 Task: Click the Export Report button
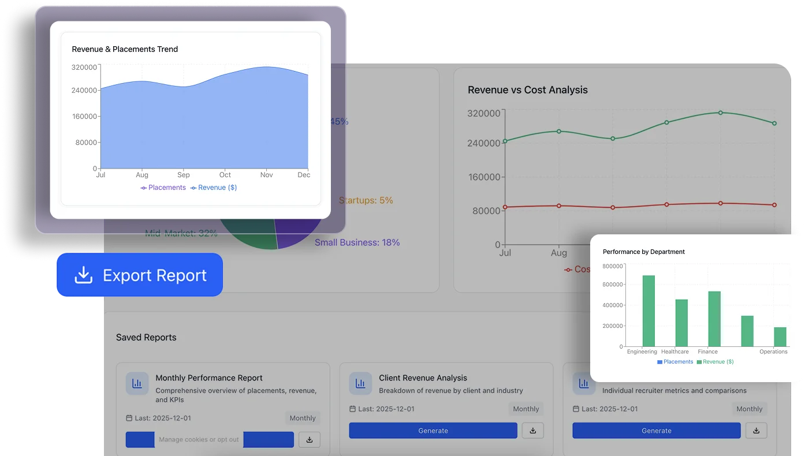(140, 275)
